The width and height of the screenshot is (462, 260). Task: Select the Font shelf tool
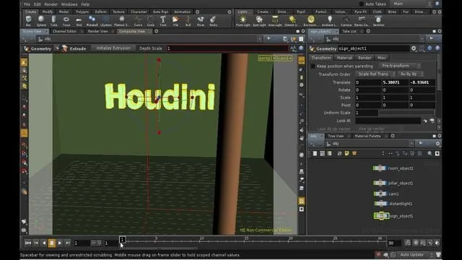pos(163,21)
